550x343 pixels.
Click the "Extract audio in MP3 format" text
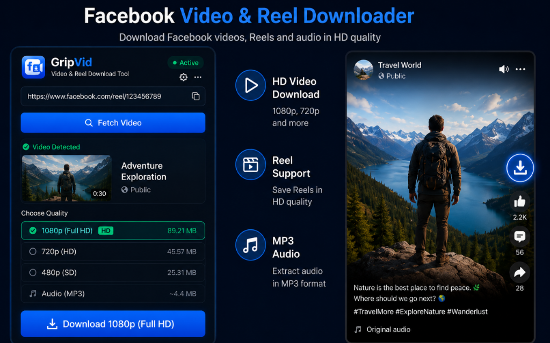click(x=299, y=277)
